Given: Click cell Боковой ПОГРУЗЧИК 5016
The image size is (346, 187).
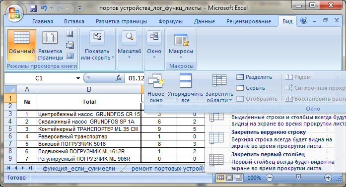Looking at the screenshot, I should point(89,144).
